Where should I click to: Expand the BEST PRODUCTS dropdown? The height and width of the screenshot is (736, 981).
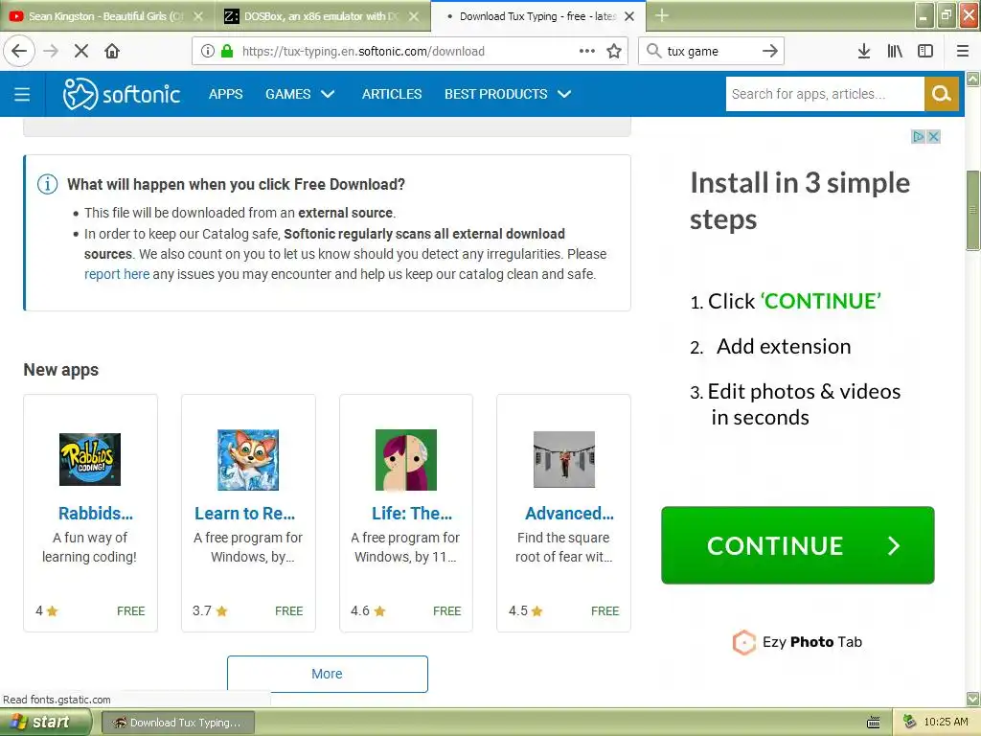tap(508, 94)
